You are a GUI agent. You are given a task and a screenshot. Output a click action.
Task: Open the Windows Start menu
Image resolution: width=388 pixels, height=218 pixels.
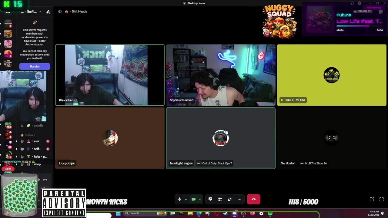[118, 213]
